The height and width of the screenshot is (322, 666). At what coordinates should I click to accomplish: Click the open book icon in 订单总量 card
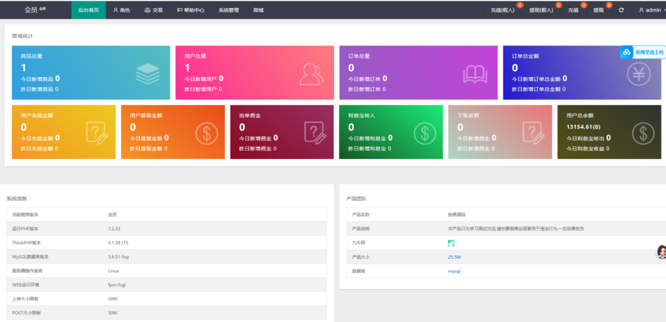pyautogui.click(x=474, y=74)
